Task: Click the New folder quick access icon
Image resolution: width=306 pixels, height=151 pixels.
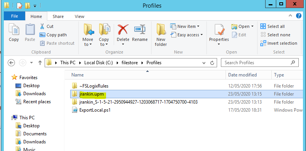Action: [x=27, y=6]
